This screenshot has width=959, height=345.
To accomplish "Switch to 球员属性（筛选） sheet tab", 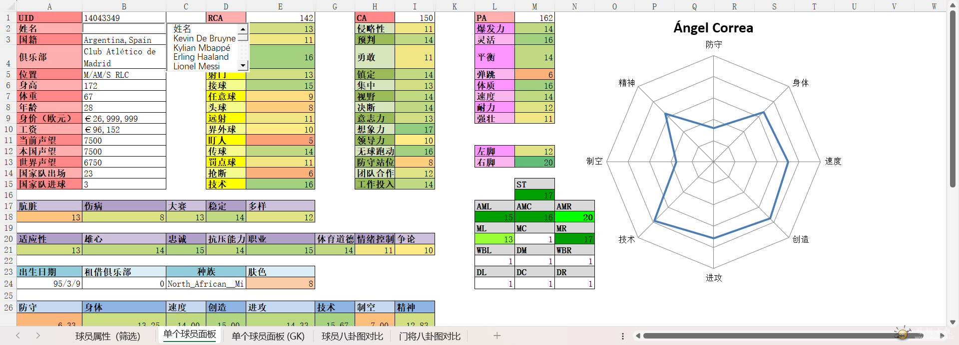I will coord(108,336).
